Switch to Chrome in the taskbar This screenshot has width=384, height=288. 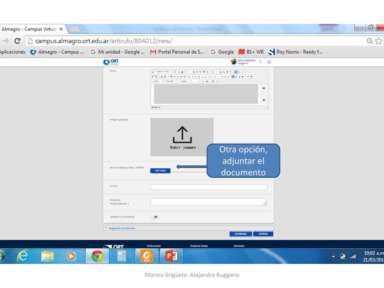click(97, 256)
